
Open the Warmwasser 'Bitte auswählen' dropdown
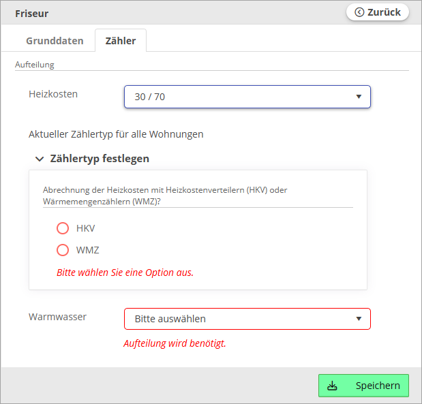239,319
